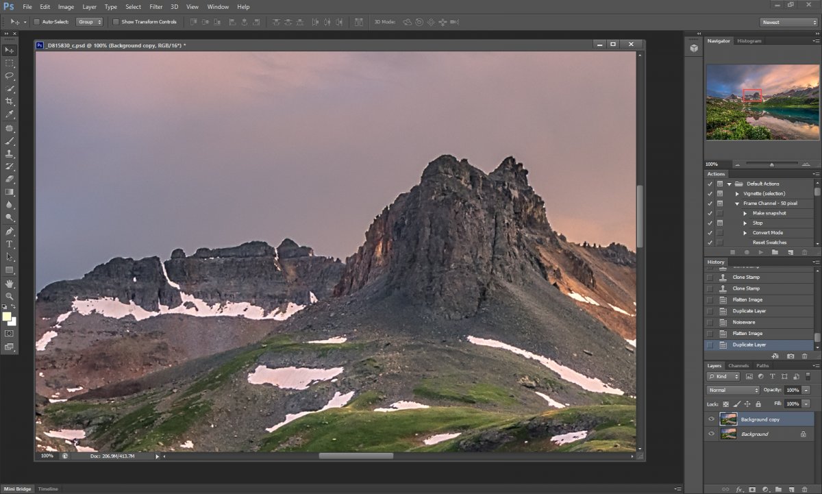This screenshot has width=822, height=494.
Task: Select the Lasso tool
Action: coord(10,75)
